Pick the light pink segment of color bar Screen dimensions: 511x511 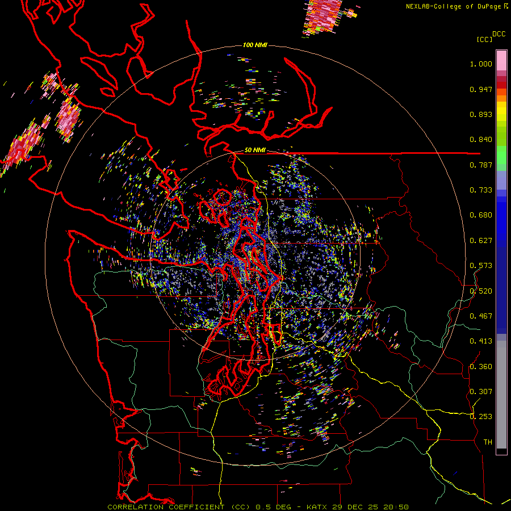(501, 60)
